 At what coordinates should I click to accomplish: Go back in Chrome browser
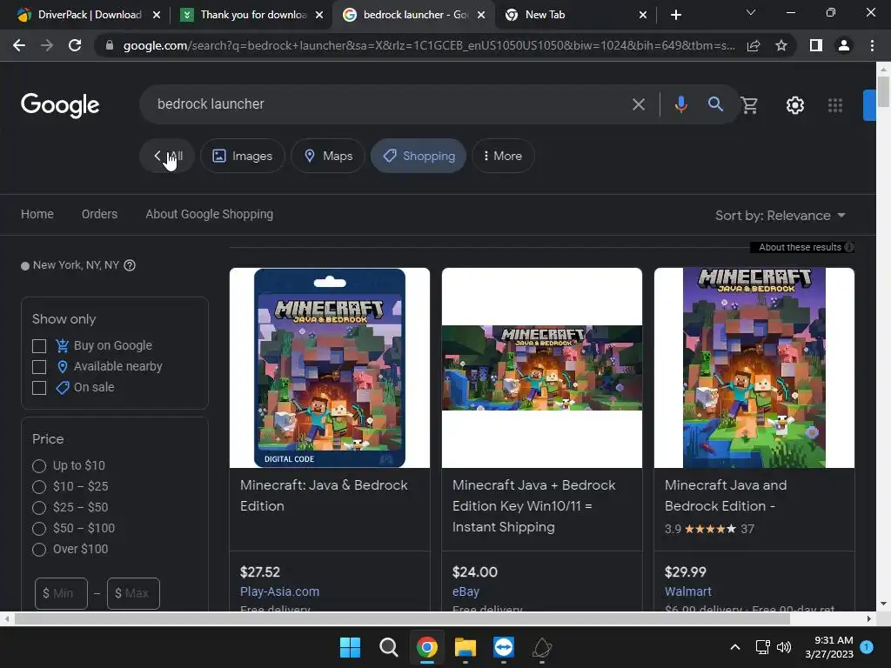(x=19, y=45)
